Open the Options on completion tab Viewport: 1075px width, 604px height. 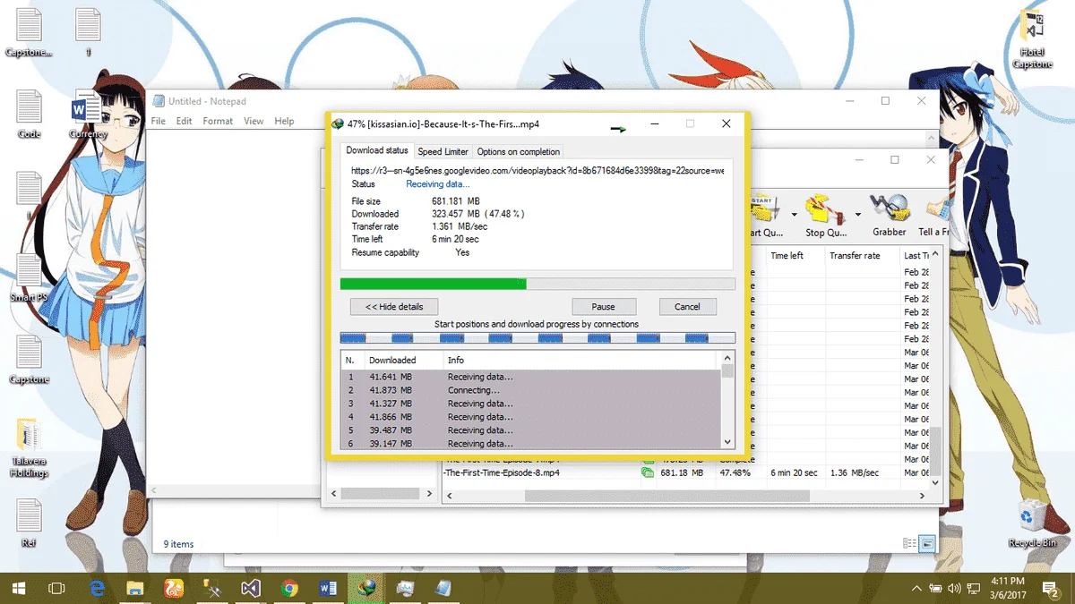[519, 151]
